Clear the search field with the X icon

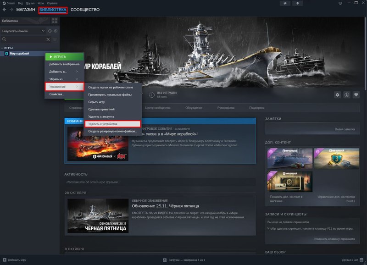[x=48, y=39]
